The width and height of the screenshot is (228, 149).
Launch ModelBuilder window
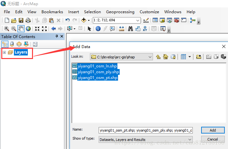(x=193, y=20)
